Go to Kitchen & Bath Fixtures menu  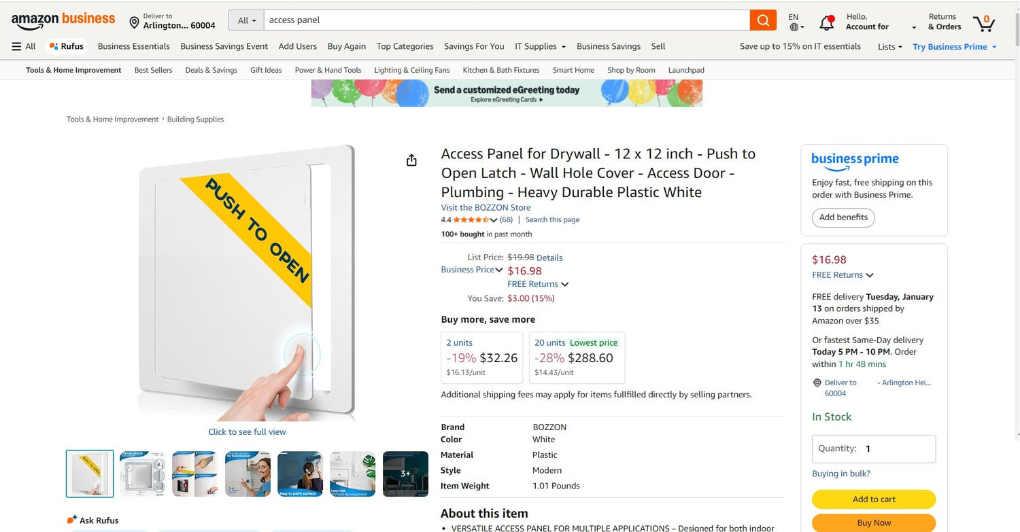pyautogui.click(x=500, y=70)
